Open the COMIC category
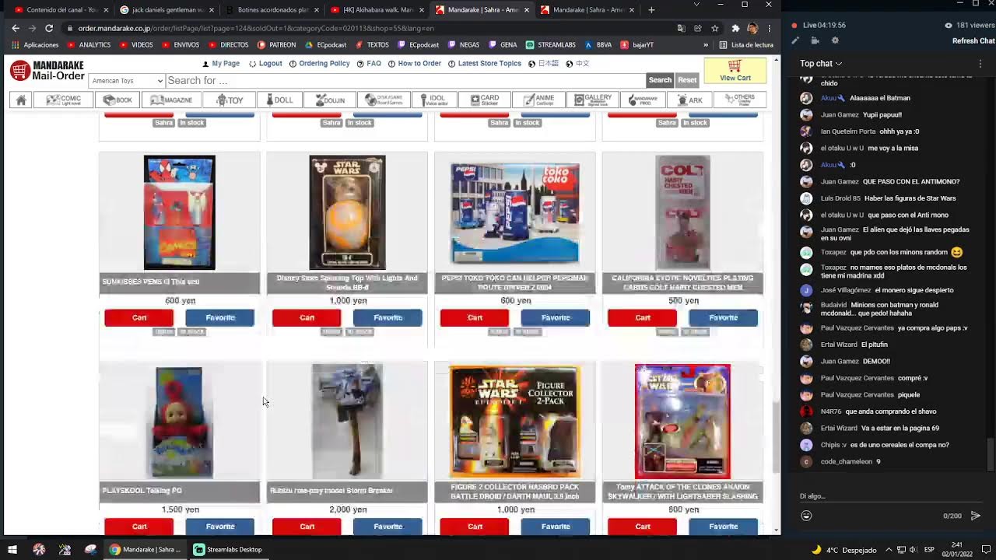Screen dimensions: 996x560 (x=64, y=100)
